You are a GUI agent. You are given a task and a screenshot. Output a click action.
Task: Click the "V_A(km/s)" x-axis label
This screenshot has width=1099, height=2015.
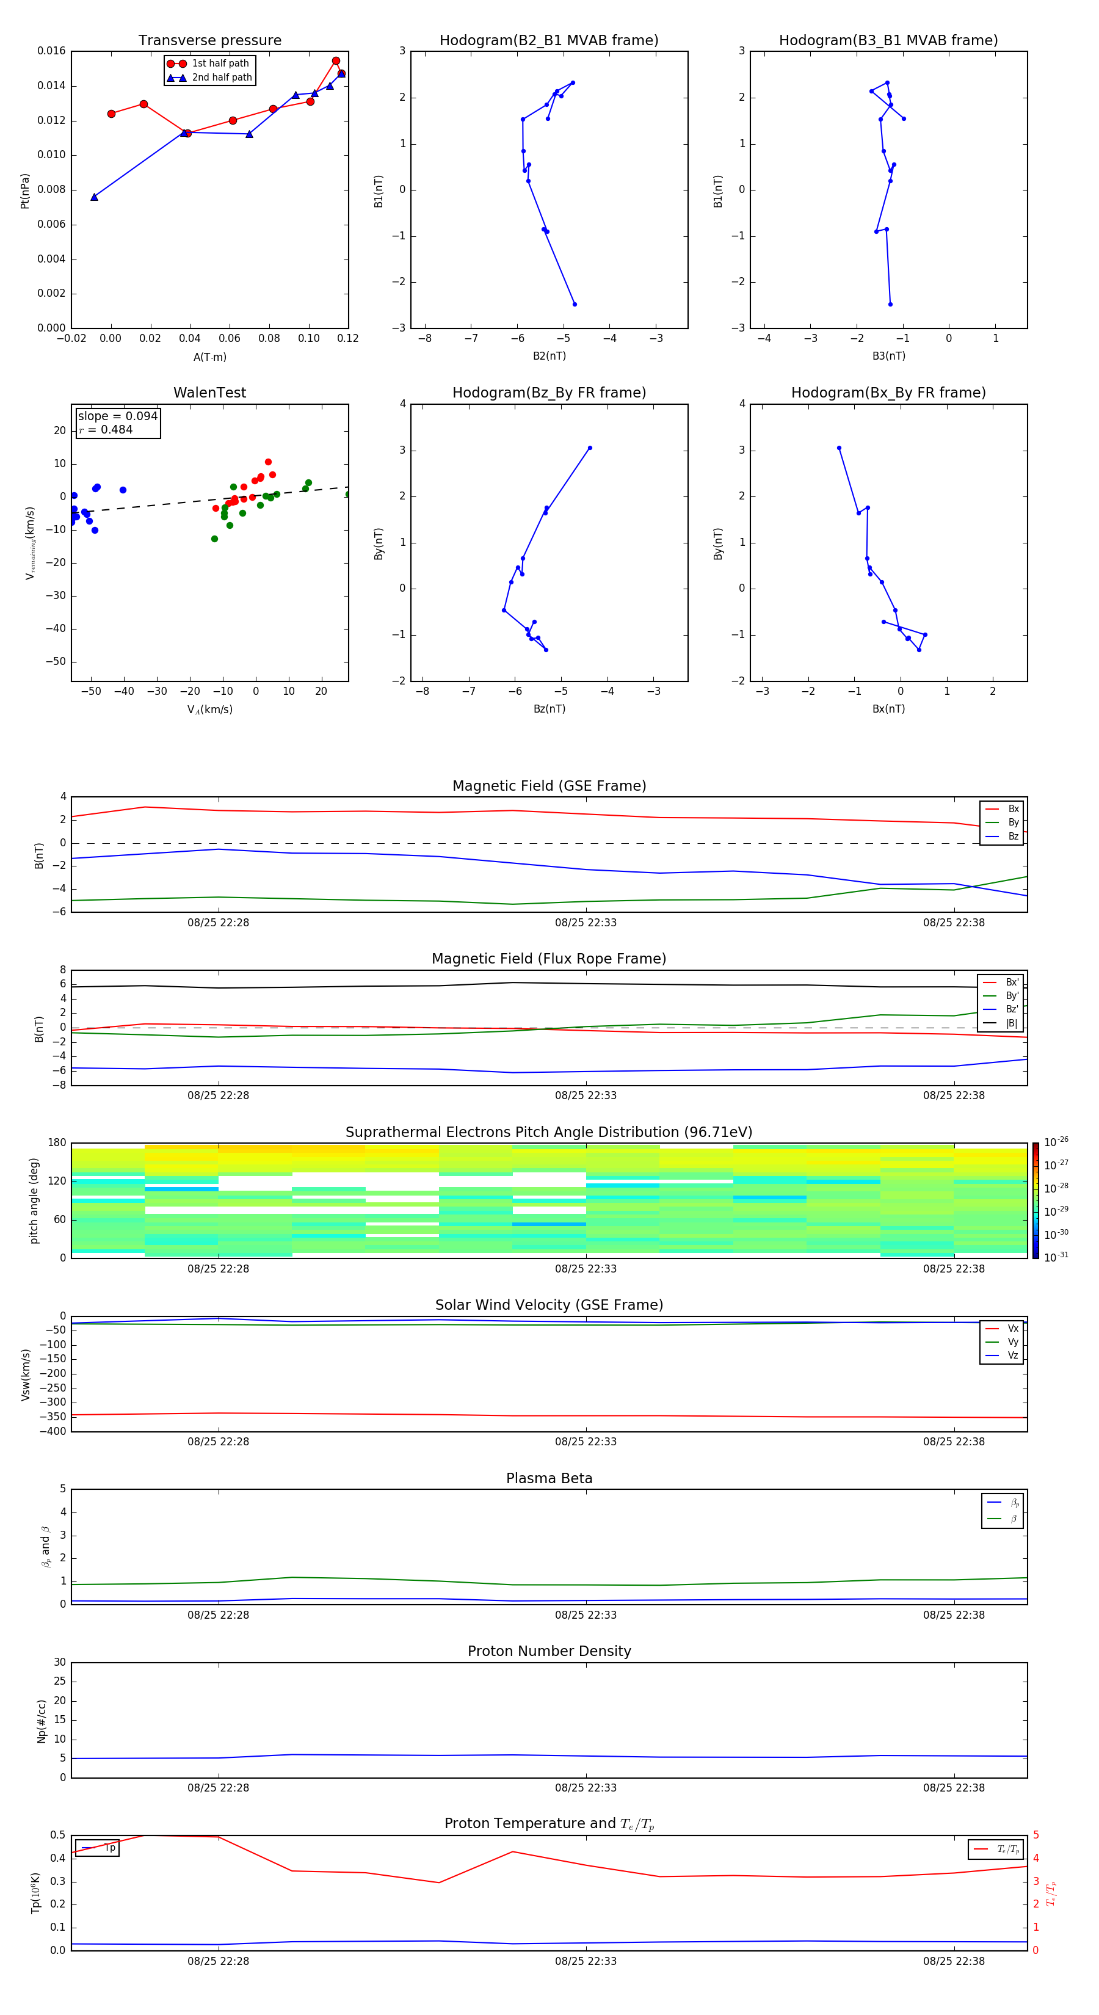(209, 710)
